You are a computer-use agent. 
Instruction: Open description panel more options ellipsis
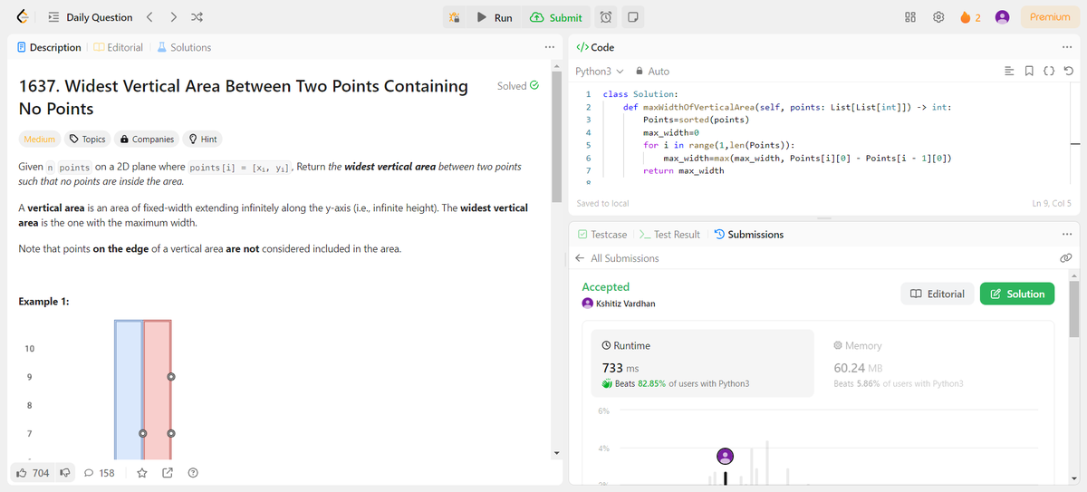click(x=549, y=47)
